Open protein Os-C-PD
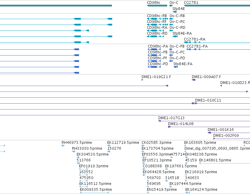The image size is (250, 194). pos(177,58)
